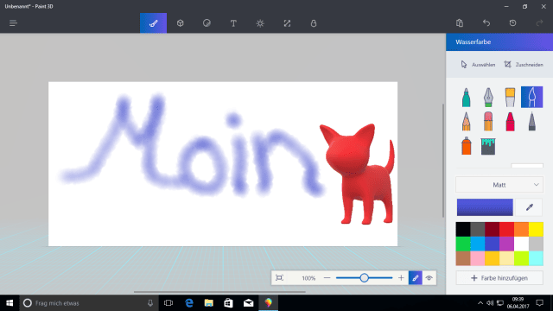Select the red Crayon tool

[510, 121]
